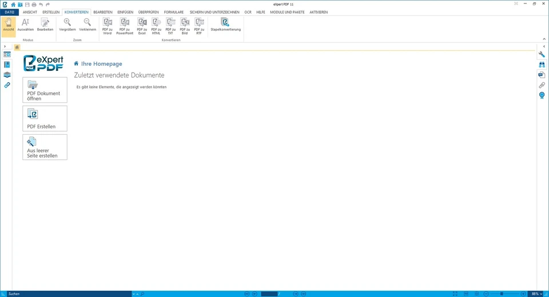Go to the first page in status bar
Screen dimensions: 549x297
coord(247,294)
